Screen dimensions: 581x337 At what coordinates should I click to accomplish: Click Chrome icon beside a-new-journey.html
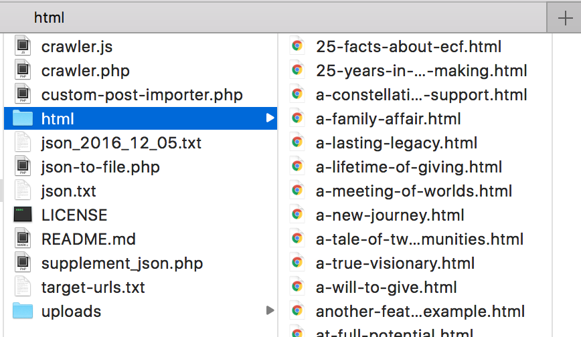click(x=297, y=214)
